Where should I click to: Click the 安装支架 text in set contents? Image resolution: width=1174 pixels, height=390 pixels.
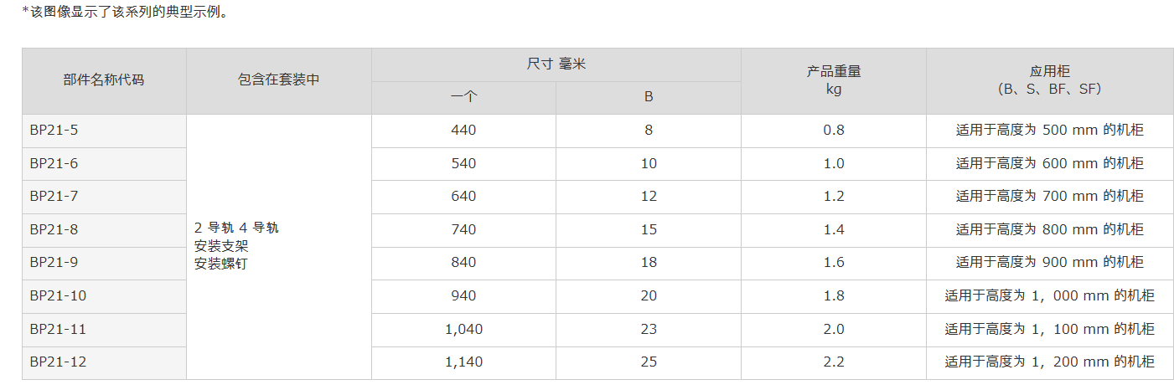tap(221, 246)
